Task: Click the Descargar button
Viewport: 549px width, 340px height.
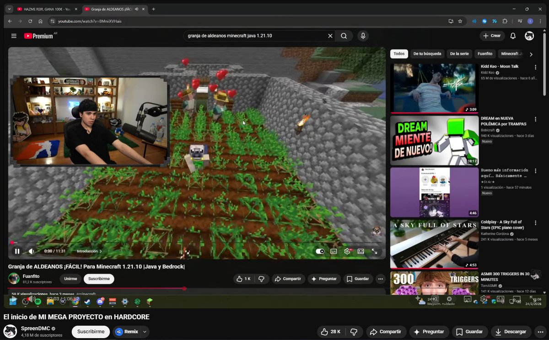Action: tap(510, 332)
